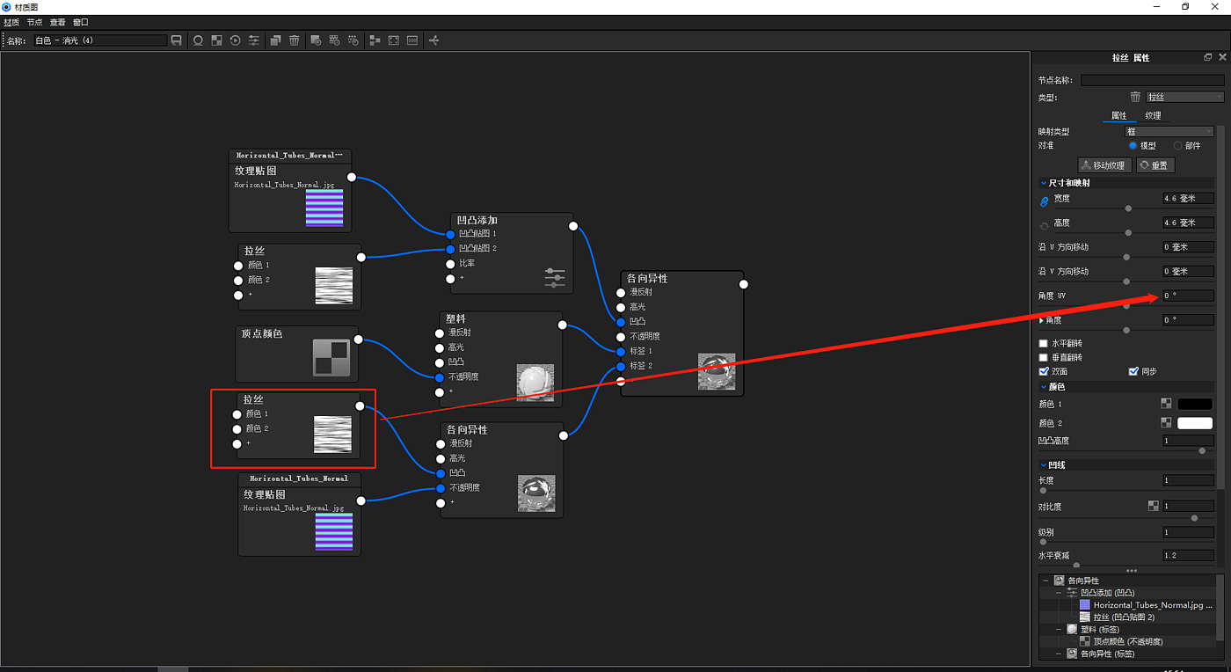Click the 移动纹理 button
The height and width of the screenshot is (672, 1231).
coord(1104,165)
